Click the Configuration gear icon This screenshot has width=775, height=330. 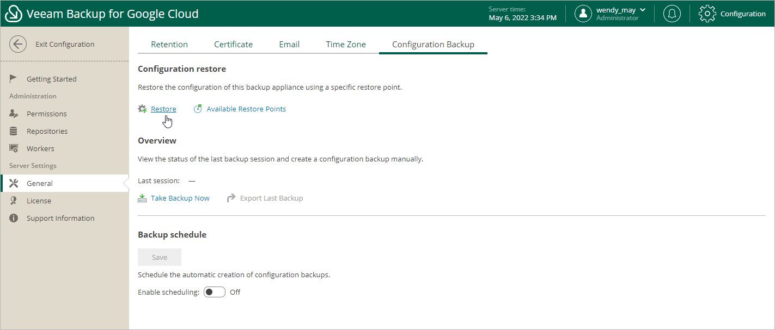707,14
